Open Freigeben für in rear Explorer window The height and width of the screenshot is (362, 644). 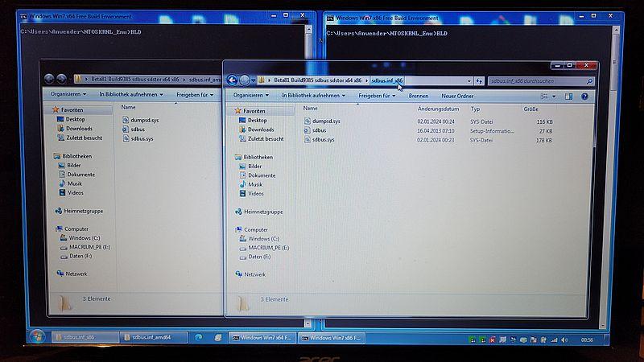coord(195,95)
